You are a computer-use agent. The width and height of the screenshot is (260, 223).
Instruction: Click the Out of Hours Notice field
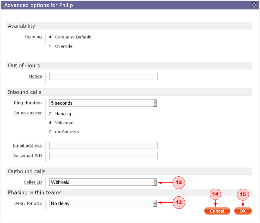(x=103, y=77)
